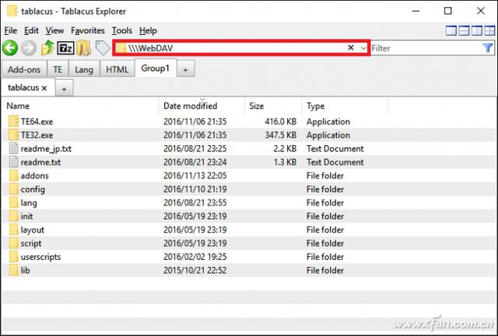Select the vertical split layout icon
This screenshot has height=336, width=498.
477,31
